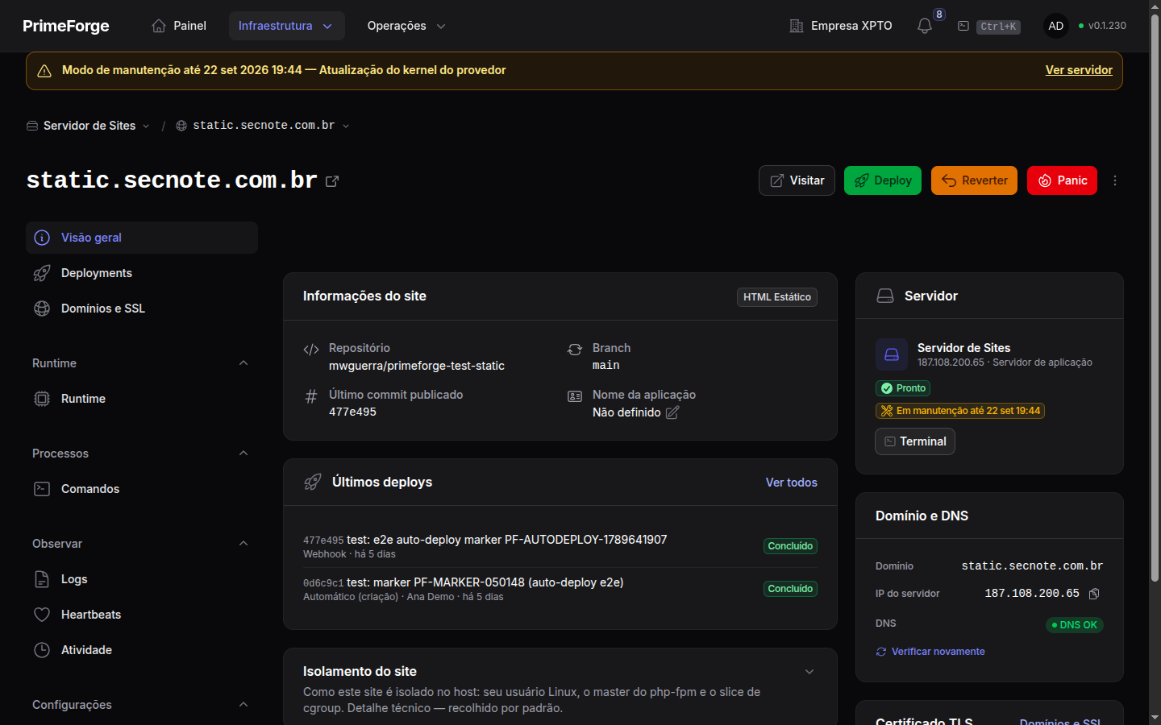Click the 0d6c9c1 PF-MARKER deploy entry
The image size is (1161, 725).
560,589
